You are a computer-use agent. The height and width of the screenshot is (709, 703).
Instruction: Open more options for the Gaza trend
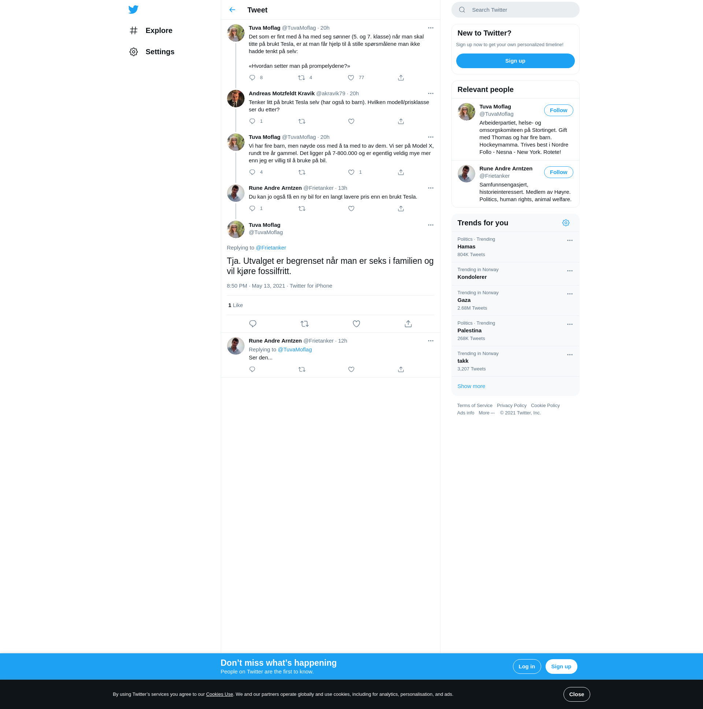(x=569, y=294)
